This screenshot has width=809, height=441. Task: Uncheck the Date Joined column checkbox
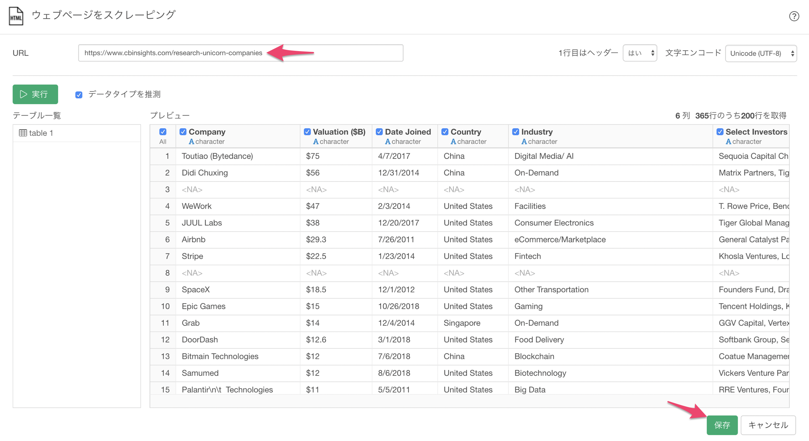(379, 132)
